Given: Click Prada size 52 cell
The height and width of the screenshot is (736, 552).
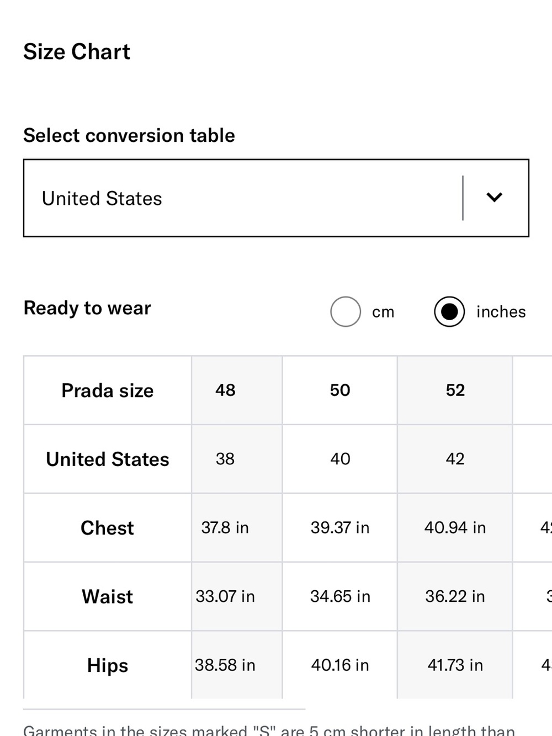Looking at the screenshot, I should [455, 390].
